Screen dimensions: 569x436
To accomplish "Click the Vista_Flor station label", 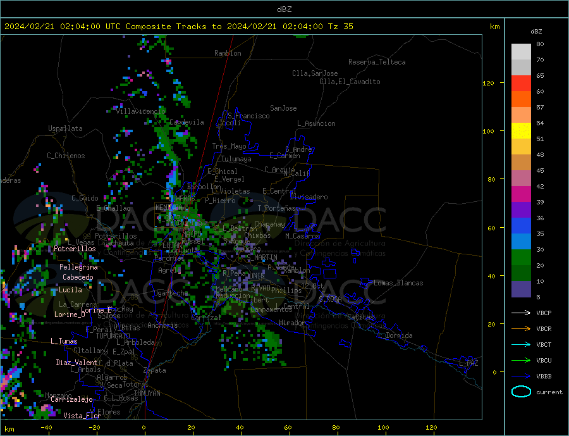I will 82,416.
